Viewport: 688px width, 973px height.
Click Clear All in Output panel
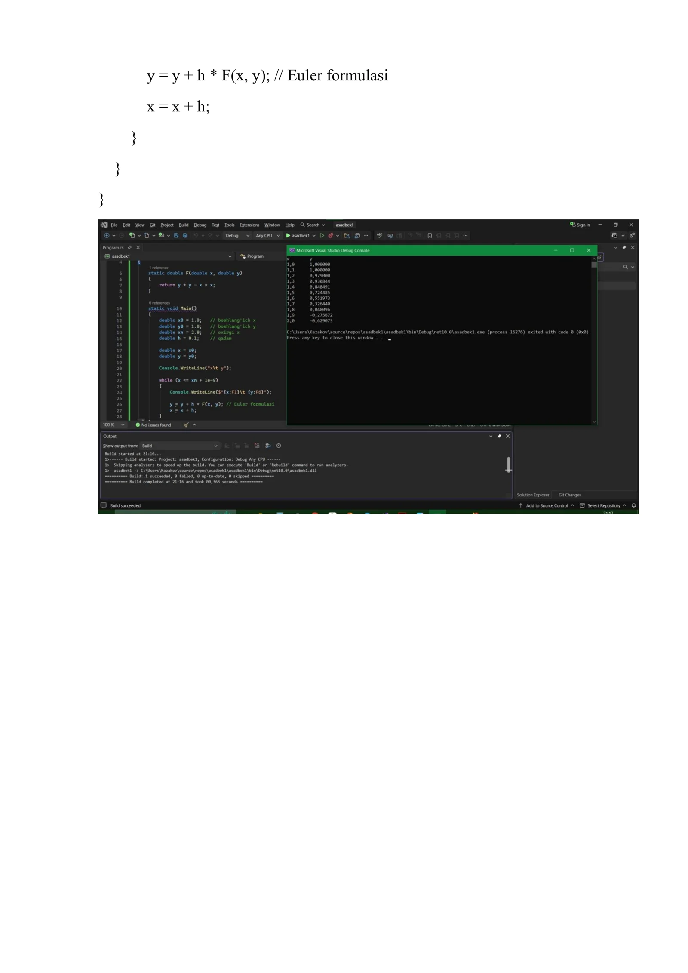click(x=257, y=446)
